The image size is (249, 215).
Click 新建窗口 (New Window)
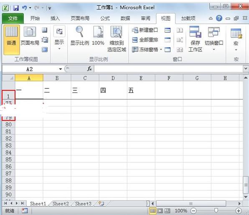(145, 30)
